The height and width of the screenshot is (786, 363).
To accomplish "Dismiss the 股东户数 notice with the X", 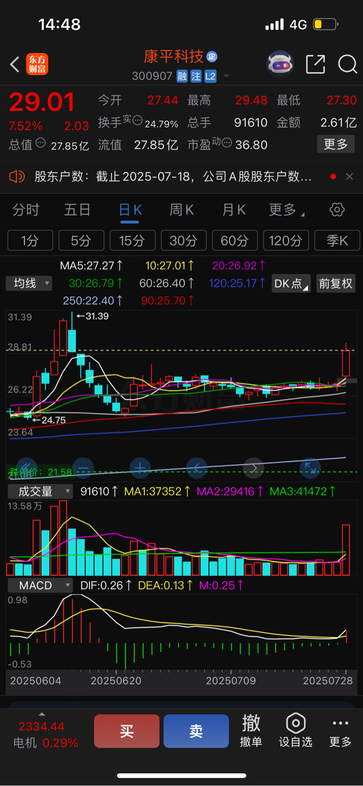I will pyautogui.click(x=349, y=176).
